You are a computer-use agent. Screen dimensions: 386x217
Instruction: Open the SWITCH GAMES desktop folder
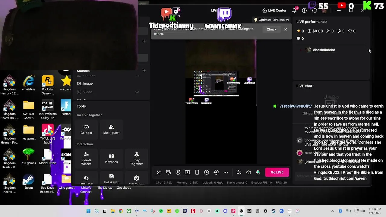tap(29, 110)
